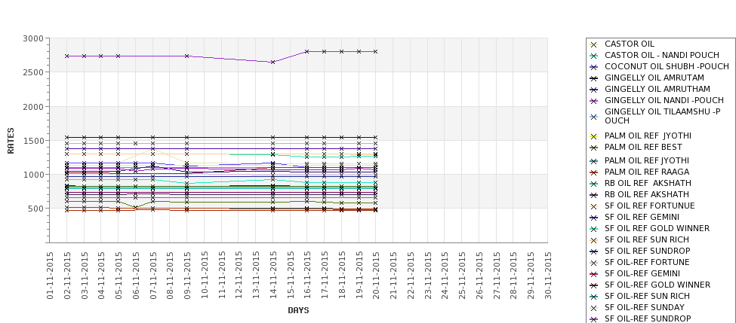Click the 2000 y-axis tick label

[x=33, y=106]
